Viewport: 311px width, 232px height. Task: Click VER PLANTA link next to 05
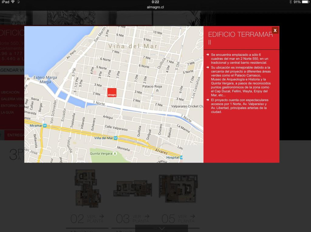[186, 219]
